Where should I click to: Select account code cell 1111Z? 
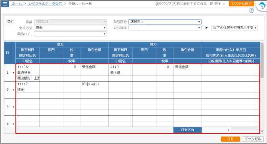[28, 84]
